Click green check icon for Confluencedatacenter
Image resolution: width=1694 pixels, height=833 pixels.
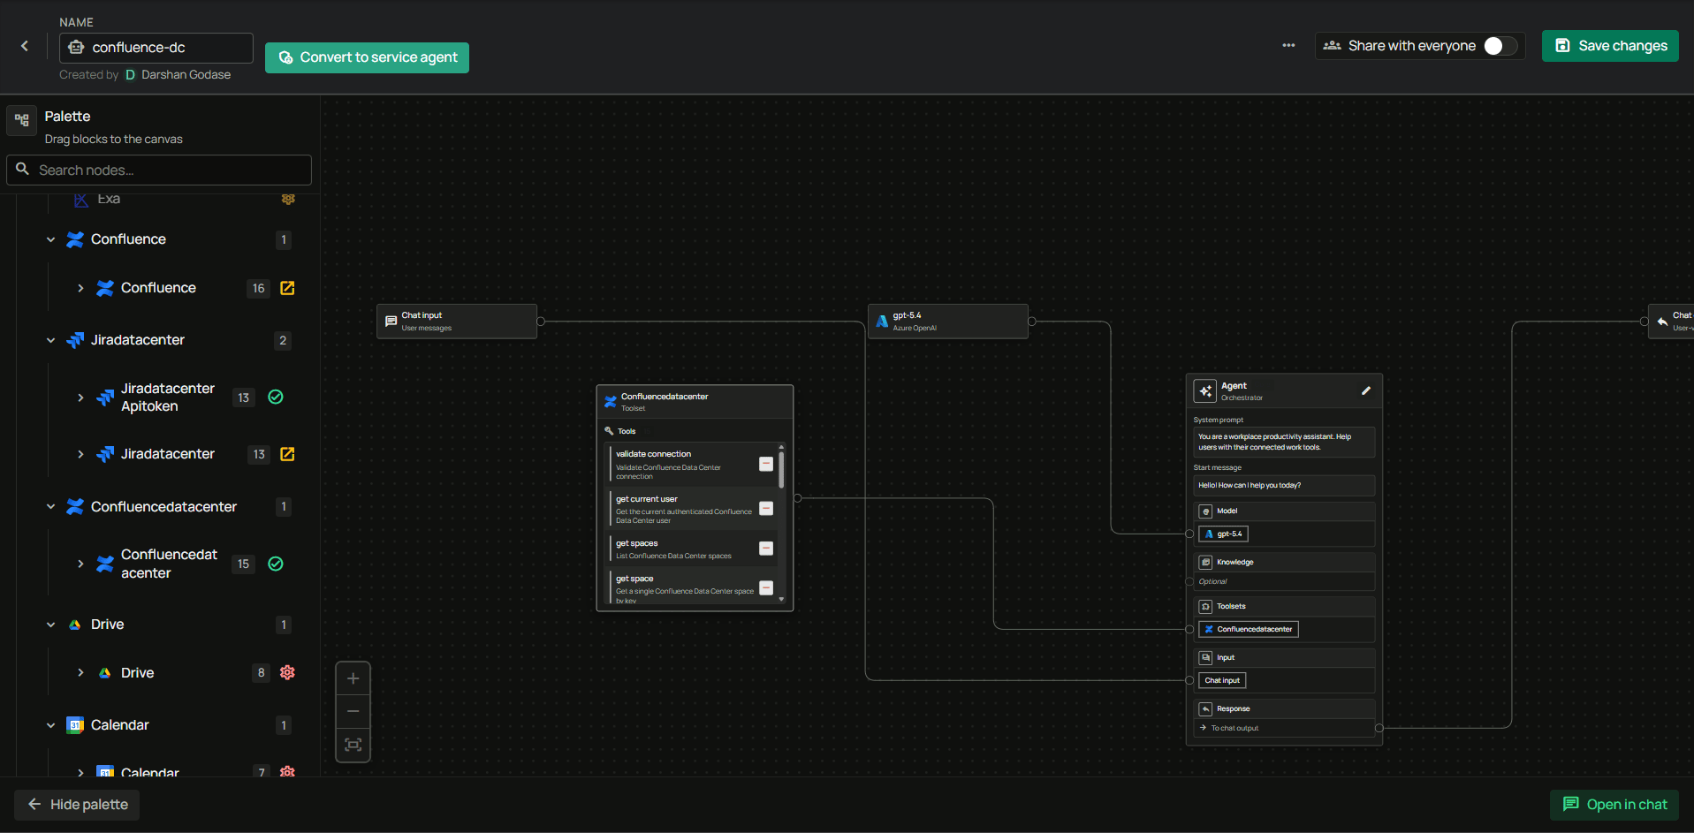click(x=276, y=564)
